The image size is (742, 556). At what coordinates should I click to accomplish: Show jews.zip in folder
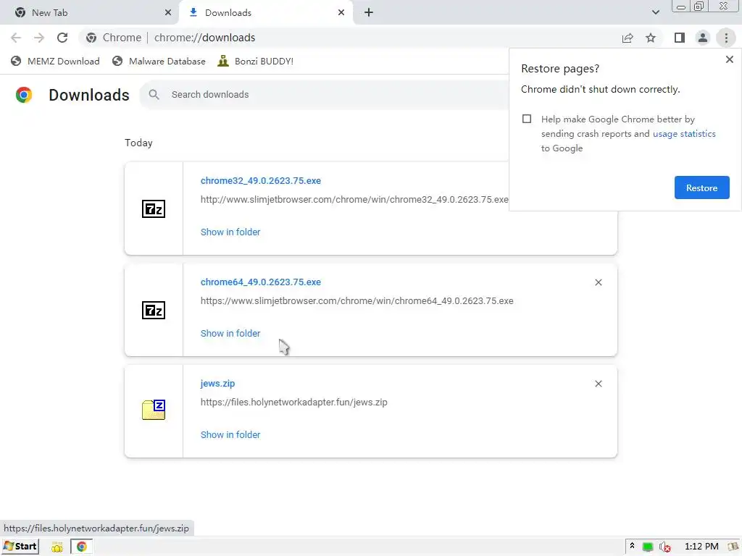click(230, 435)
